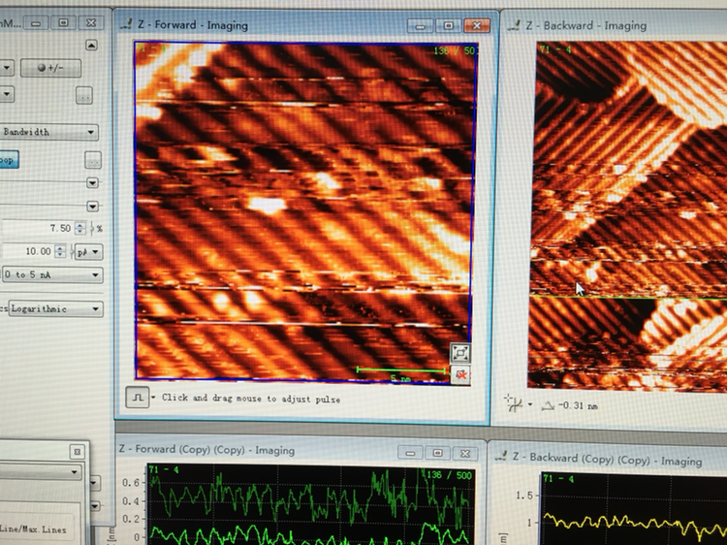Click the 'Line/Max.Lines' label
The width and height of the screenshot is (727, 545).
click(x=33, y=529)
